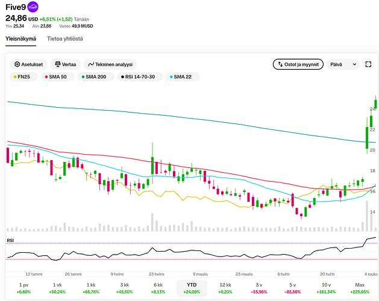Select the 6 kk time range
379x301 pixels.
(158, 288)
